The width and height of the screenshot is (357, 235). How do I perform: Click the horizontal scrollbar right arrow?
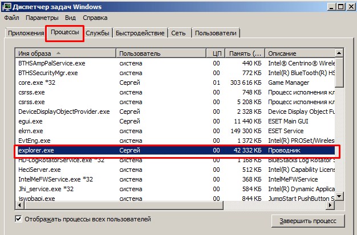pos(330,205)
